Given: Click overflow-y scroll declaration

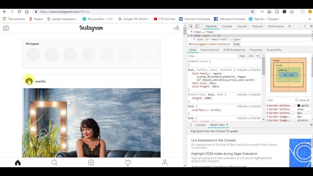Looking at the screenshot, I should click(206, 110).
